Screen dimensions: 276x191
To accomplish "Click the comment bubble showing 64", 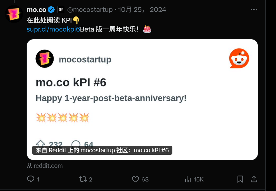I will (x=76, y=144).
